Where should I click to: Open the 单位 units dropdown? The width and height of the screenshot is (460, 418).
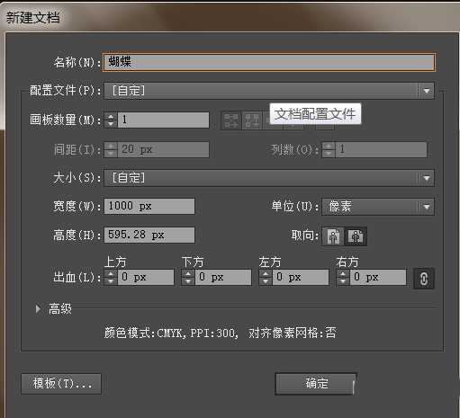click(x=378, y=207)
